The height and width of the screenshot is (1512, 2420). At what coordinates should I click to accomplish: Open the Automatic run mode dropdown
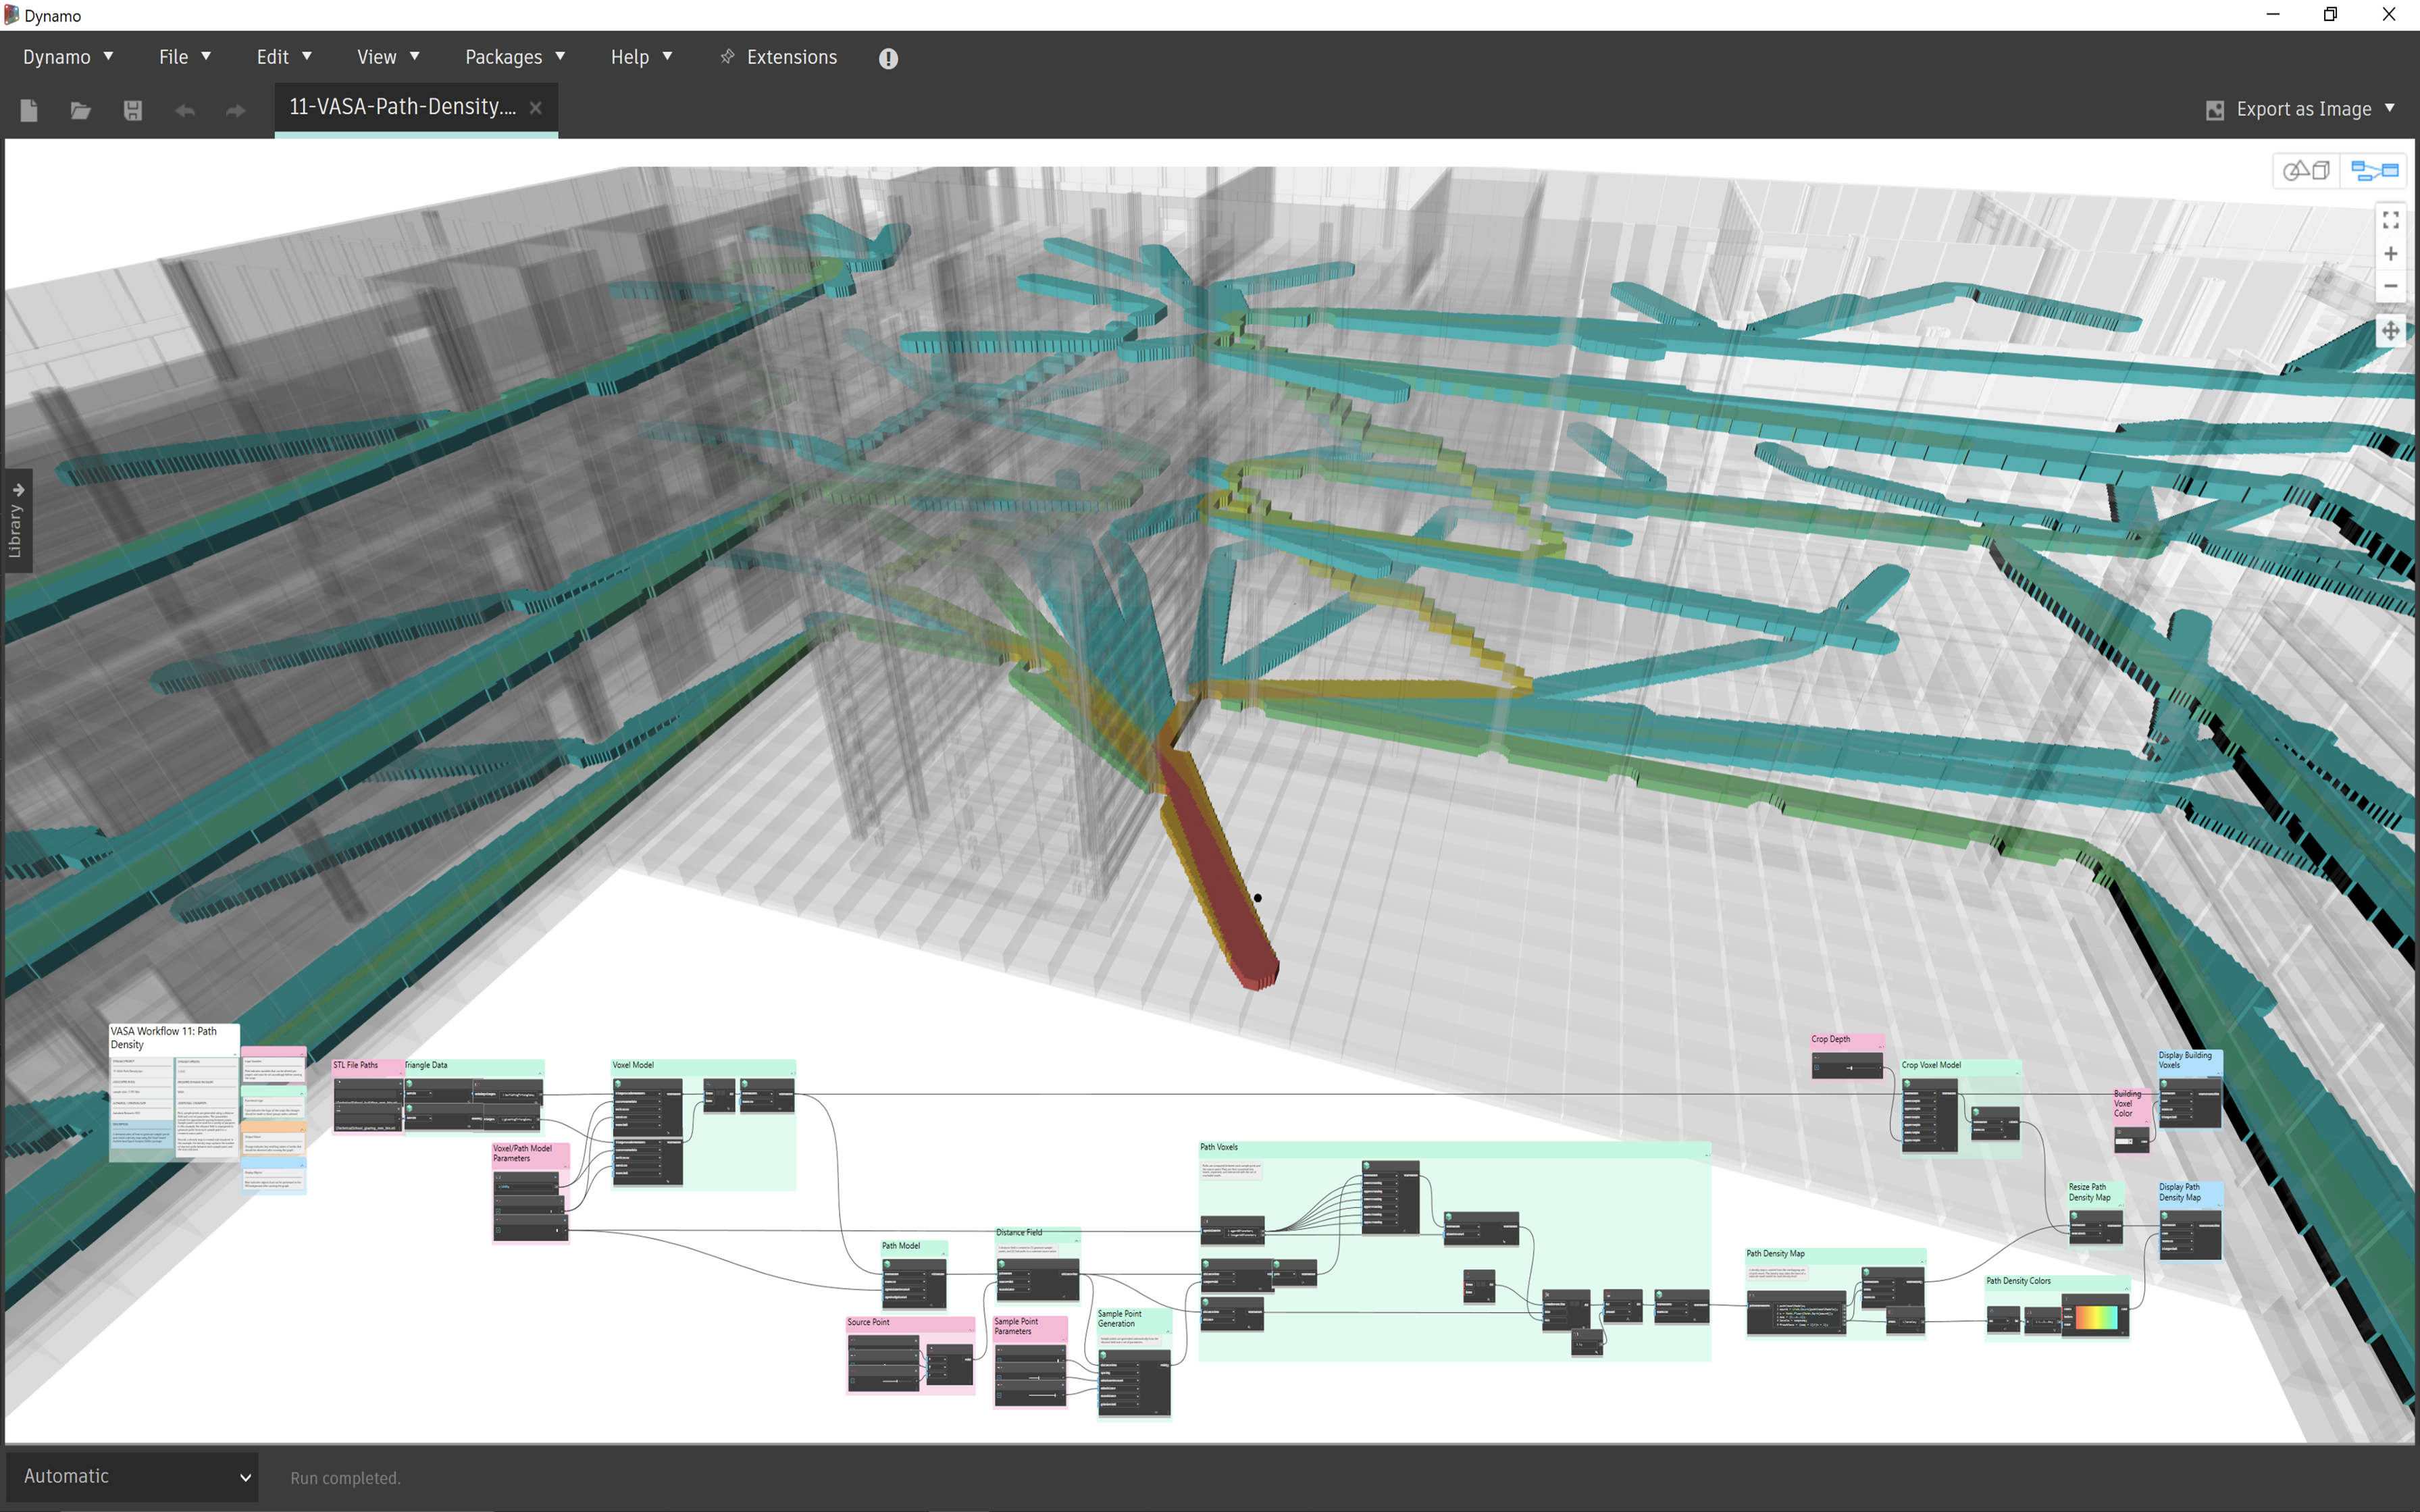click(133, 1476)
